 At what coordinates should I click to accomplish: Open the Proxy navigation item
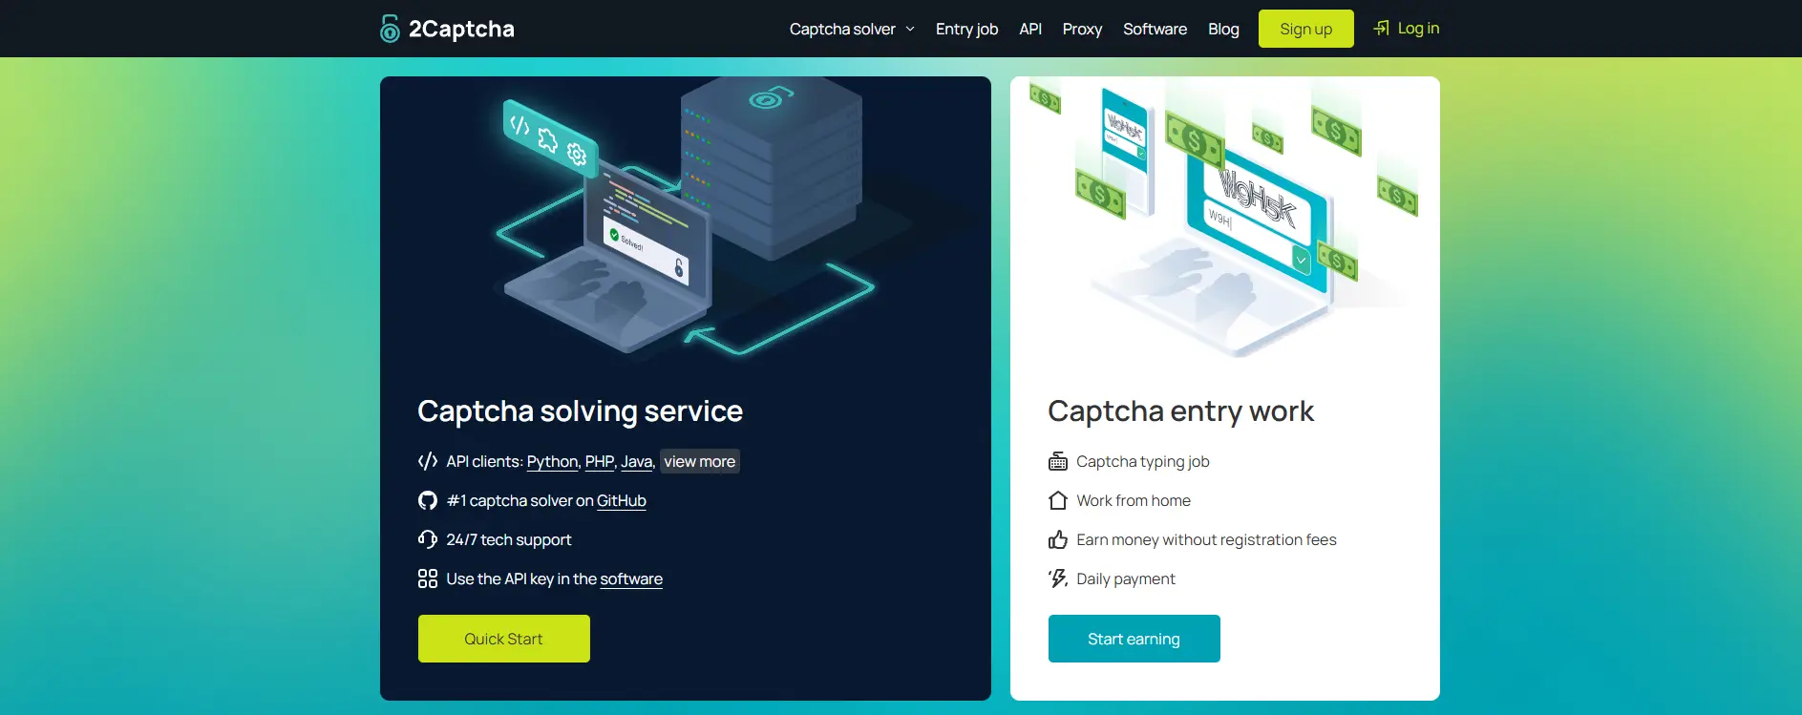1082,30
